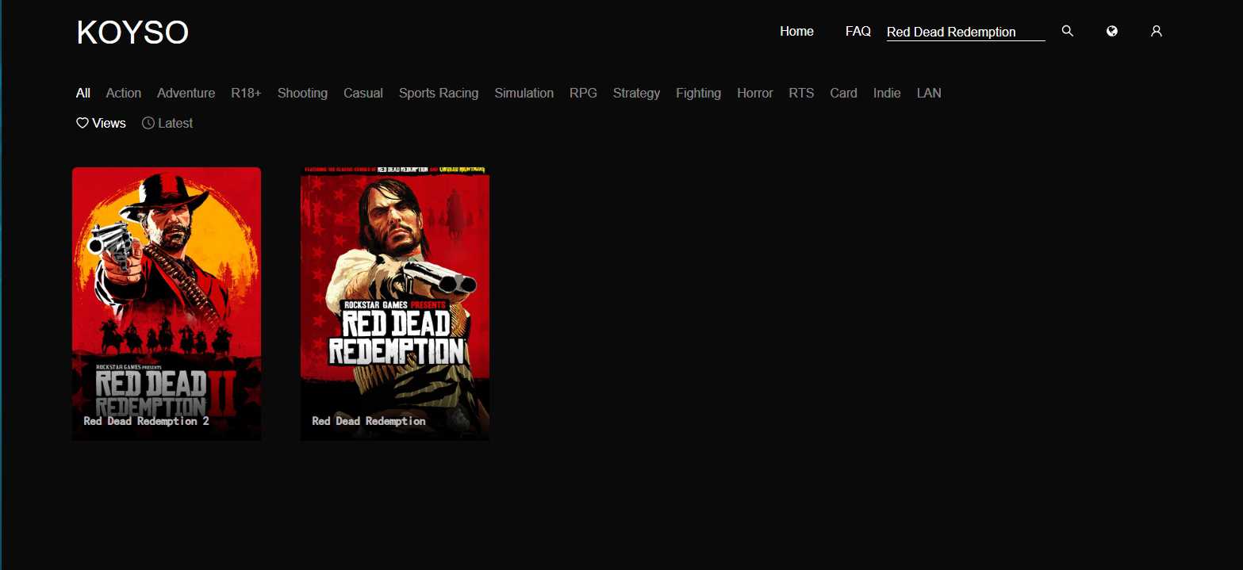
Task: Filter by Fighting category
Action: point(698,93)
